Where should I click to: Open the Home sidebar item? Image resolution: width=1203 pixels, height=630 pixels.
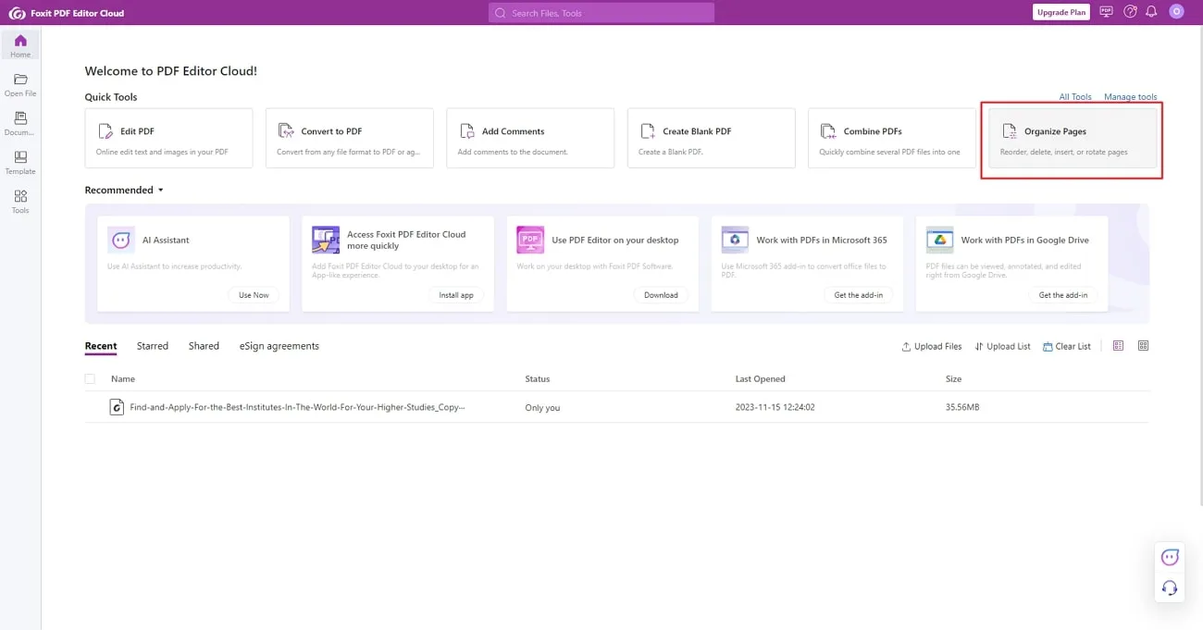20,45
